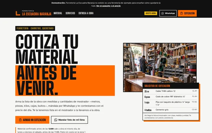Click the Solicitud de cotización card header
This screenshot has height=133, width=212.
pos(171,86)
